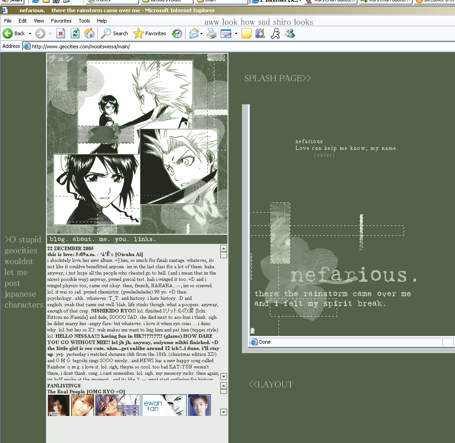This screenshot has width=455, height=443.
Task: Click the yellow Discuss note icon
Action: click(x=246, y=33)
